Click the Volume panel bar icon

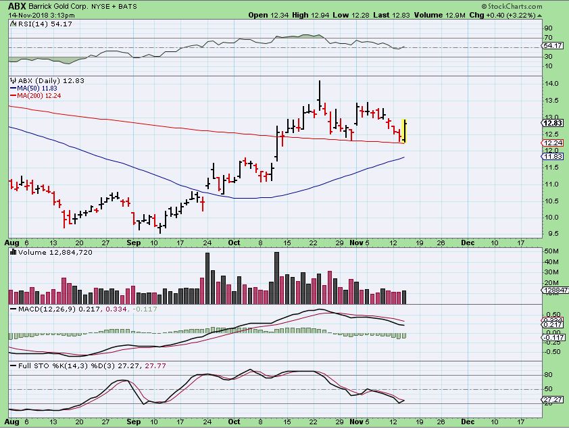click(x=14, y=252)
